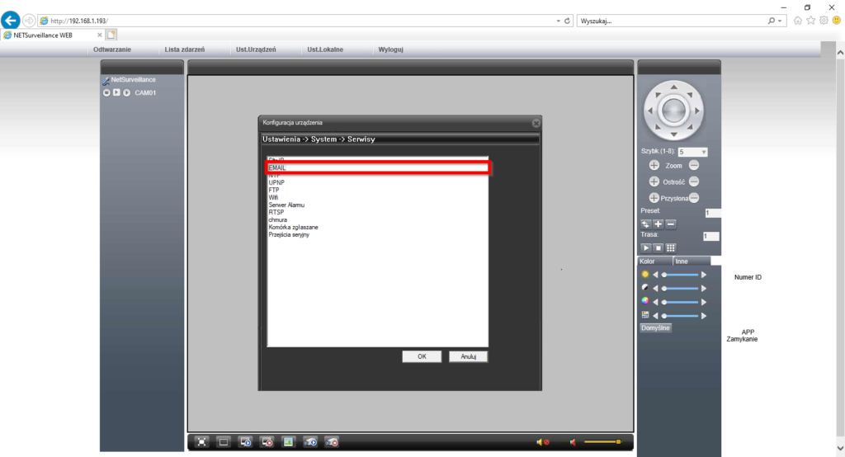Start the Trasa tour play button
845x457 pixels.
click(646, 247)
